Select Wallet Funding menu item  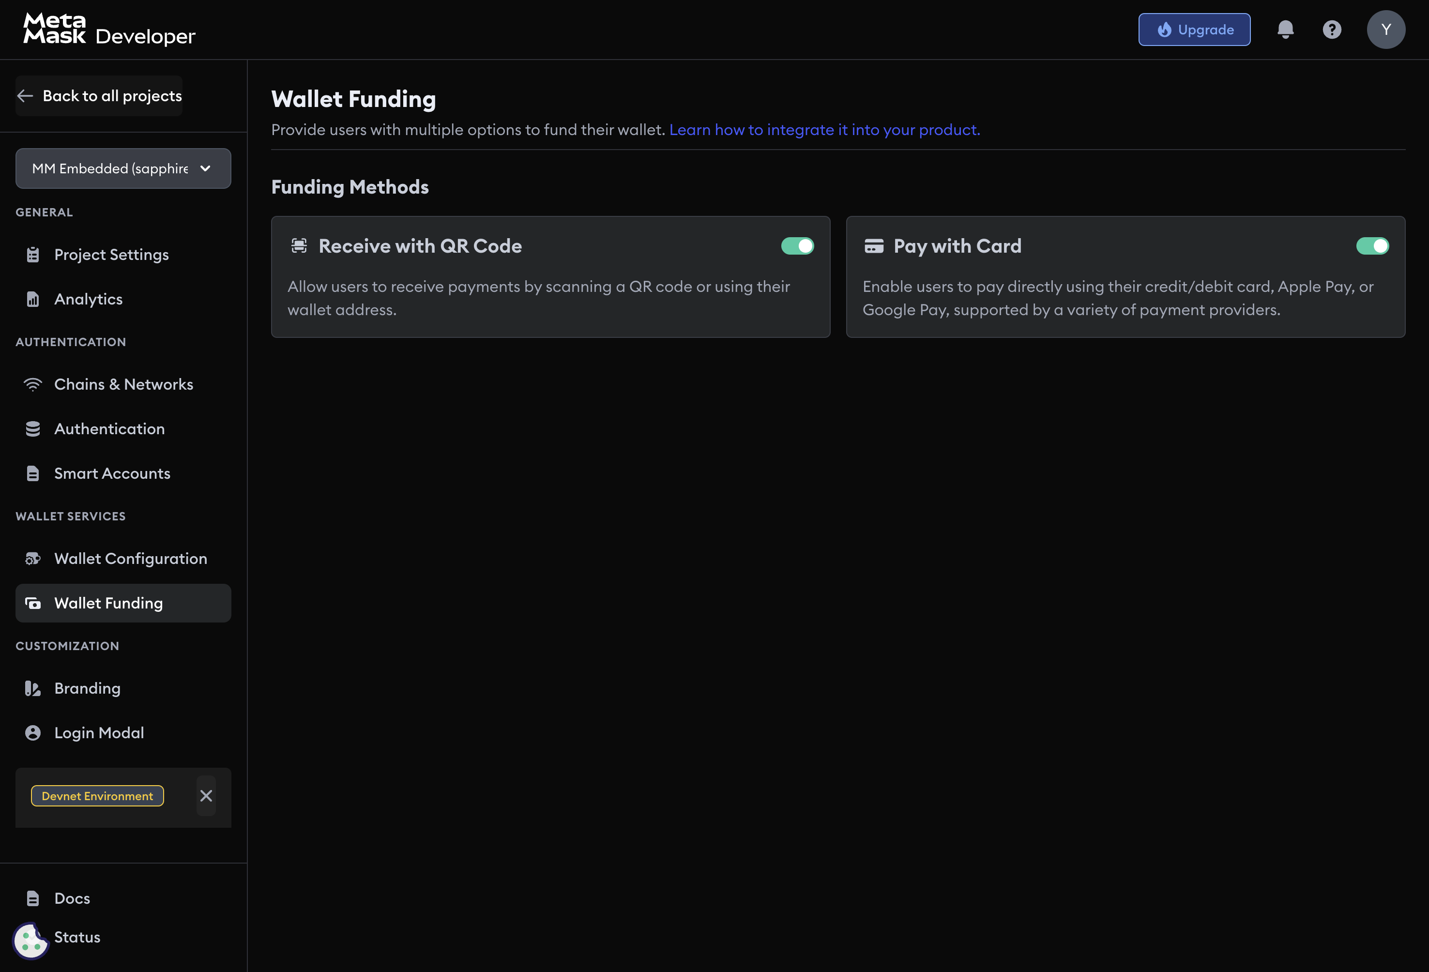click(123, 603)
